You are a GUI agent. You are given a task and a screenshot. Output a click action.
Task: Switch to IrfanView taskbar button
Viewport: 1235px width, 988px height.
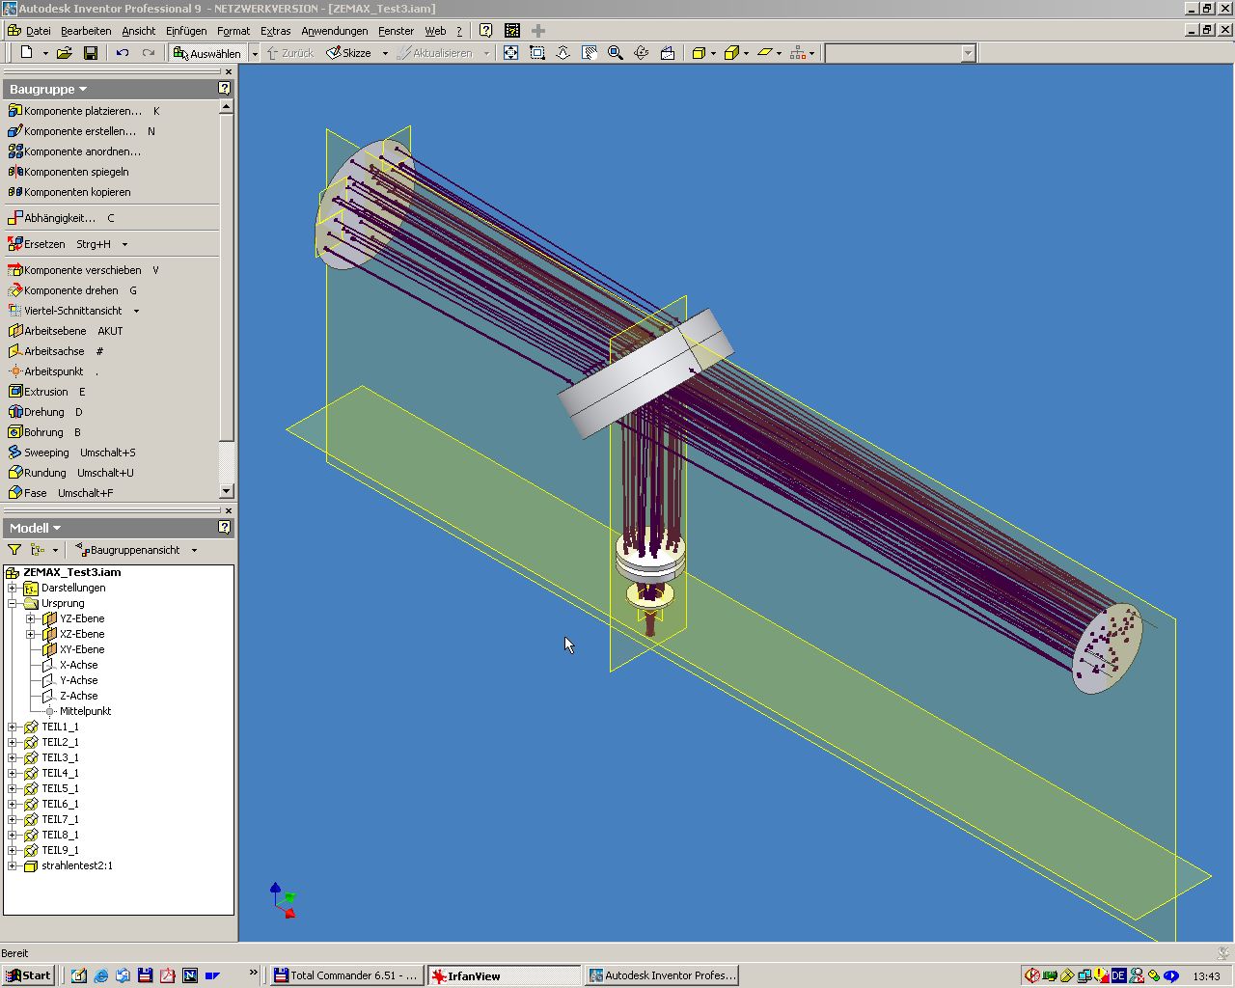[x=504, y=975]
